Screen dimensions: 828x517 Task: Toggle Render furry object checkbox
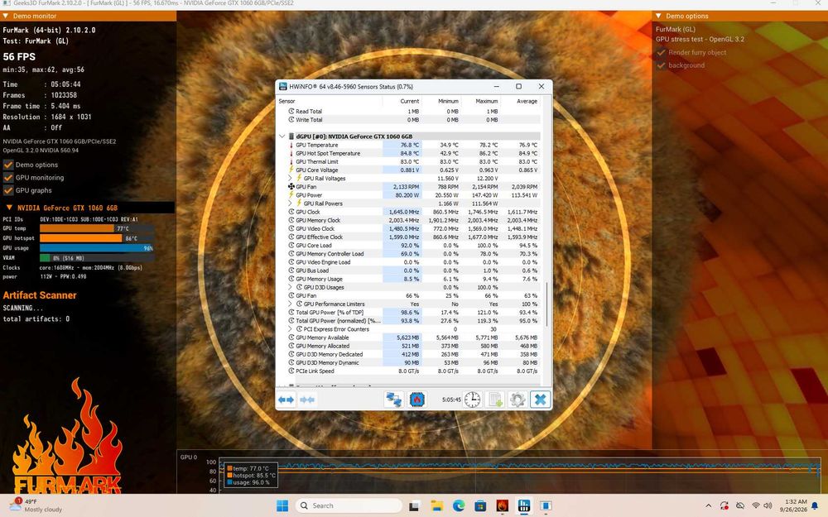[661, 52]
